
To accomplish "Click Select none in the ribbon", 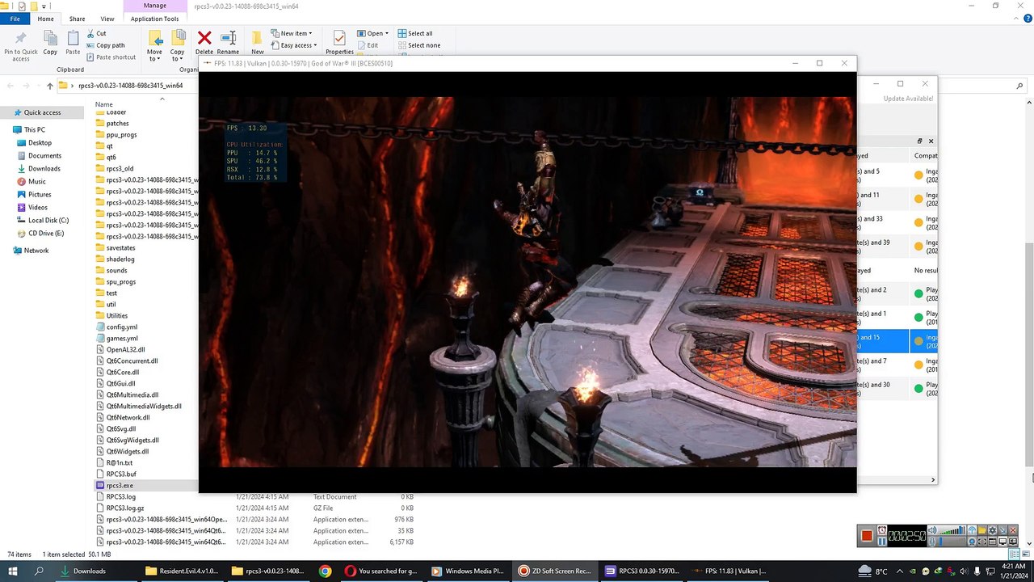I will click(419, 45).
